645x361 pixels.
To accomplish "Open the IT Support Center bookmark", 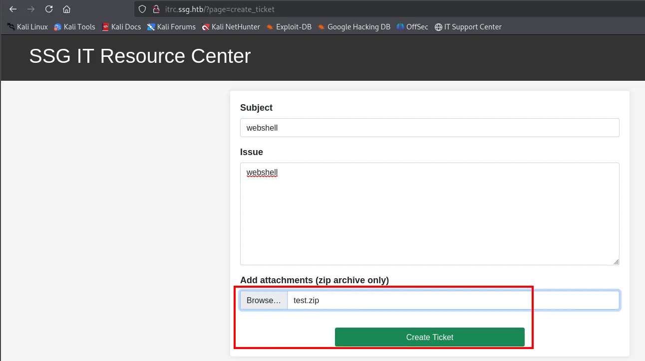I will (468, 27).
